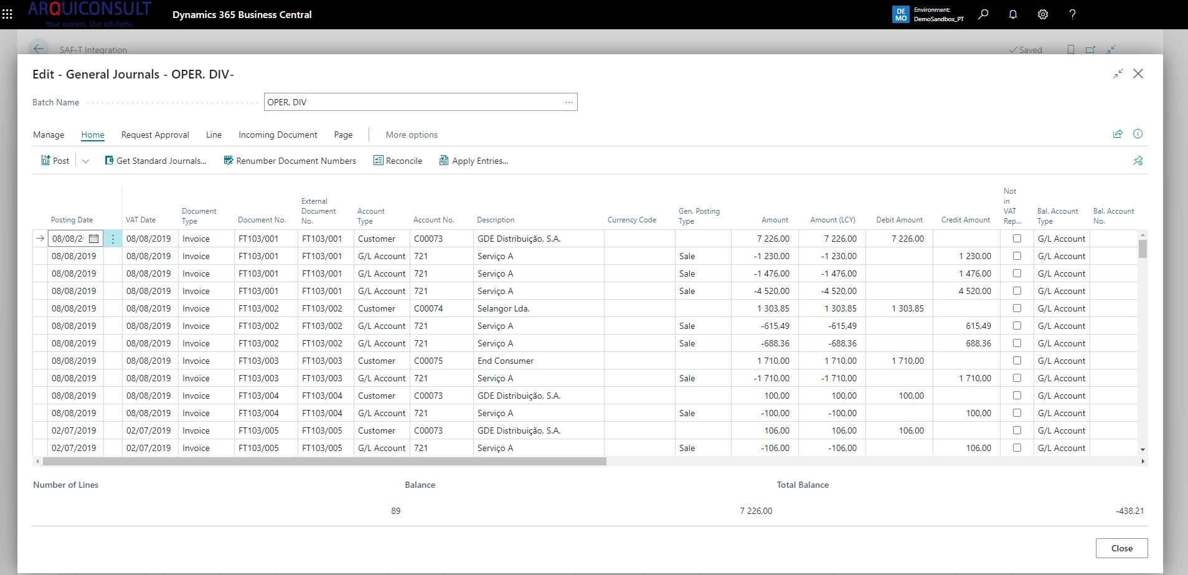Click the Post icon in toolbar

coord(46,161)
